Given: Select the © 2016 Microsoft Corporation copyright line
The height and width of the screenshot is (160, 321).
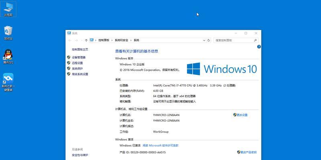Looking at the screenshot, I should coord(150,70).
